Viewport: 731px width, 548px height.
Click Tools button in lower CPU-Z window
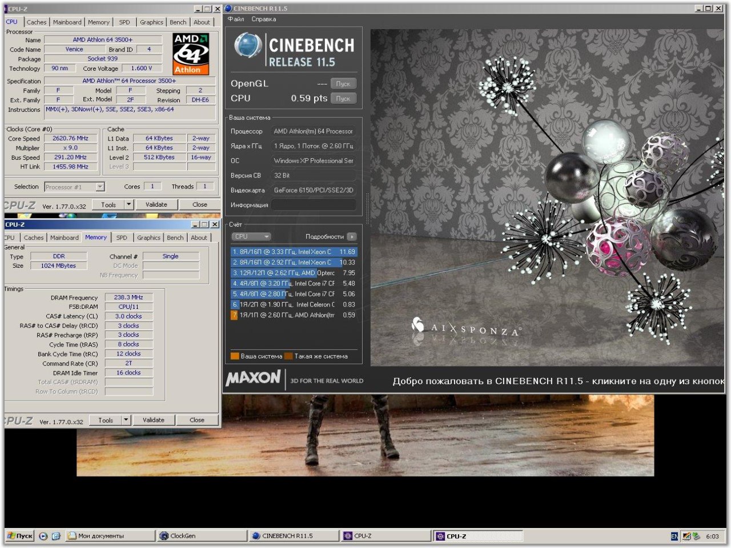[106, 420]
